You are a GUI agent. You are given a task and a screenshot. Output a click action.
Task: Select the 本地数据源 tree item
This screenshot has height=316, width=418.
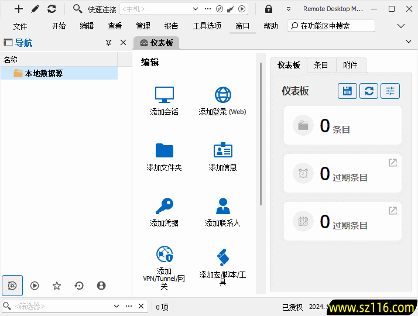59,73
